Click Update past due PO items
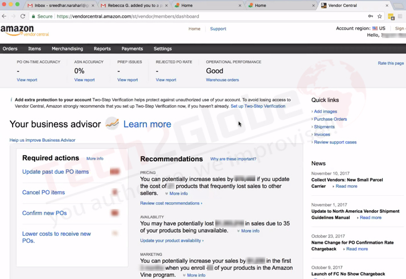Screen dimensions: 406x279 pos(55,172)
